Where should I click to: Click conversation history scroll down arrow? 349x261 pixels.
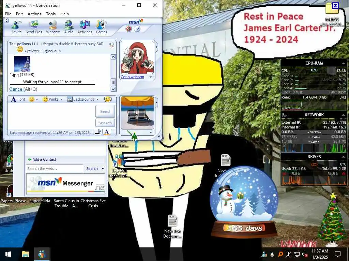pyautogui.click(x=113, y=89)
